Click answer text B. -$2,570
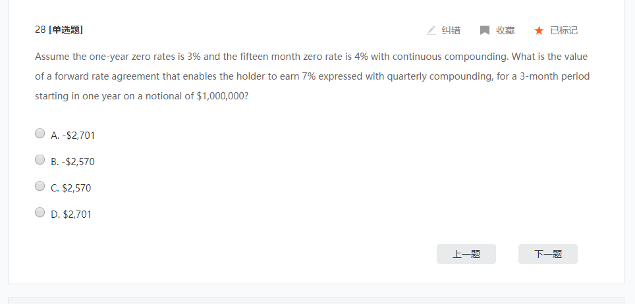 coord(73,161)
